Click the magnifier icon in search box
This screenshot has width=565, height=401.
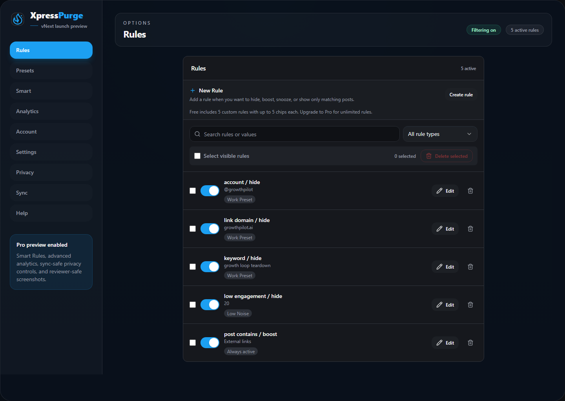[197, 134]
